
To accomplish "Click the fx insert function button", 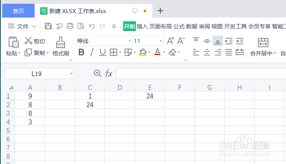I will [109, 73].
